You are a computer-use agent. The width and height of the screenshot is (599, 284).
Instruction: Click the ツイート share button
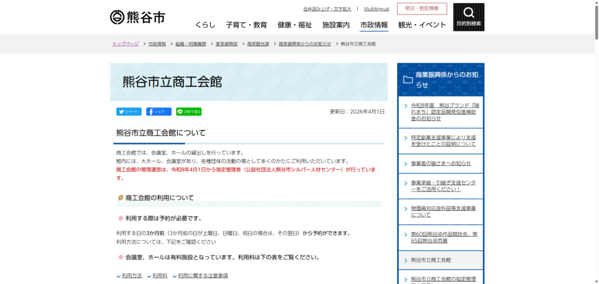pyautogui.click(x=129, y=112)
